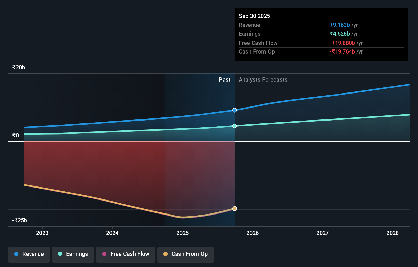This screenshot has height=267, width=418.
Task: Click the Cash From Op legend button
Action: click(185, 254)
